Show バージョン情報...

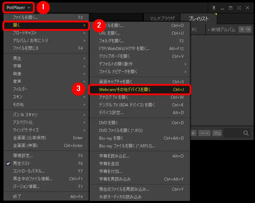tap(46, 187)
